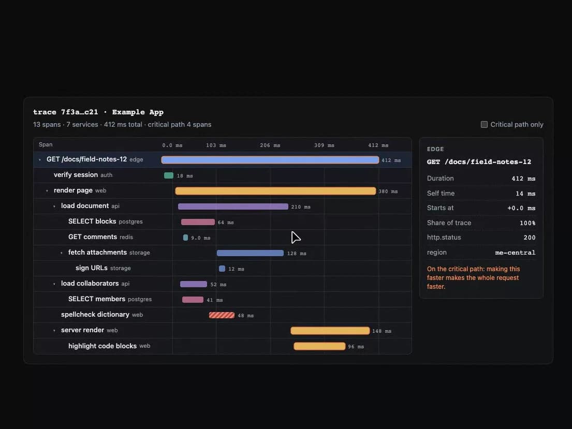Click the trace 7f3a…c21 title
The width and height of the screenshot is (572, 429).
[98, 112]
